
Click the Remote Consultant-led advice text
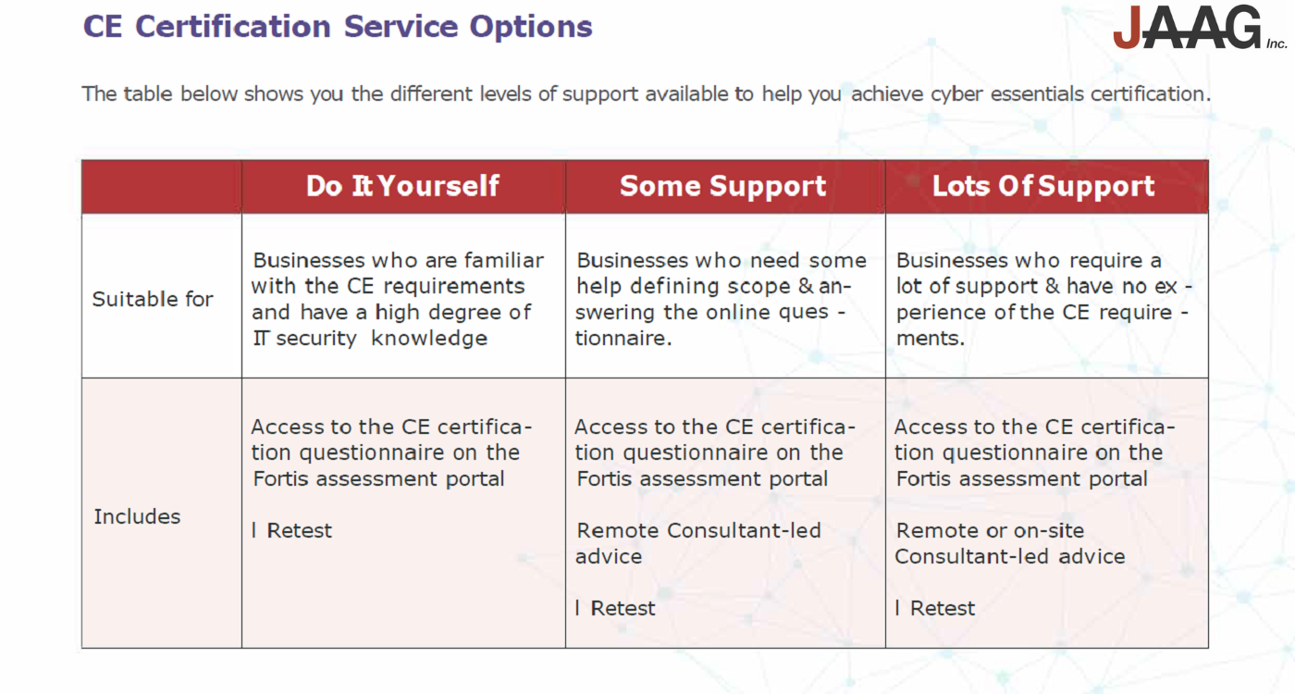coord(698,543)
